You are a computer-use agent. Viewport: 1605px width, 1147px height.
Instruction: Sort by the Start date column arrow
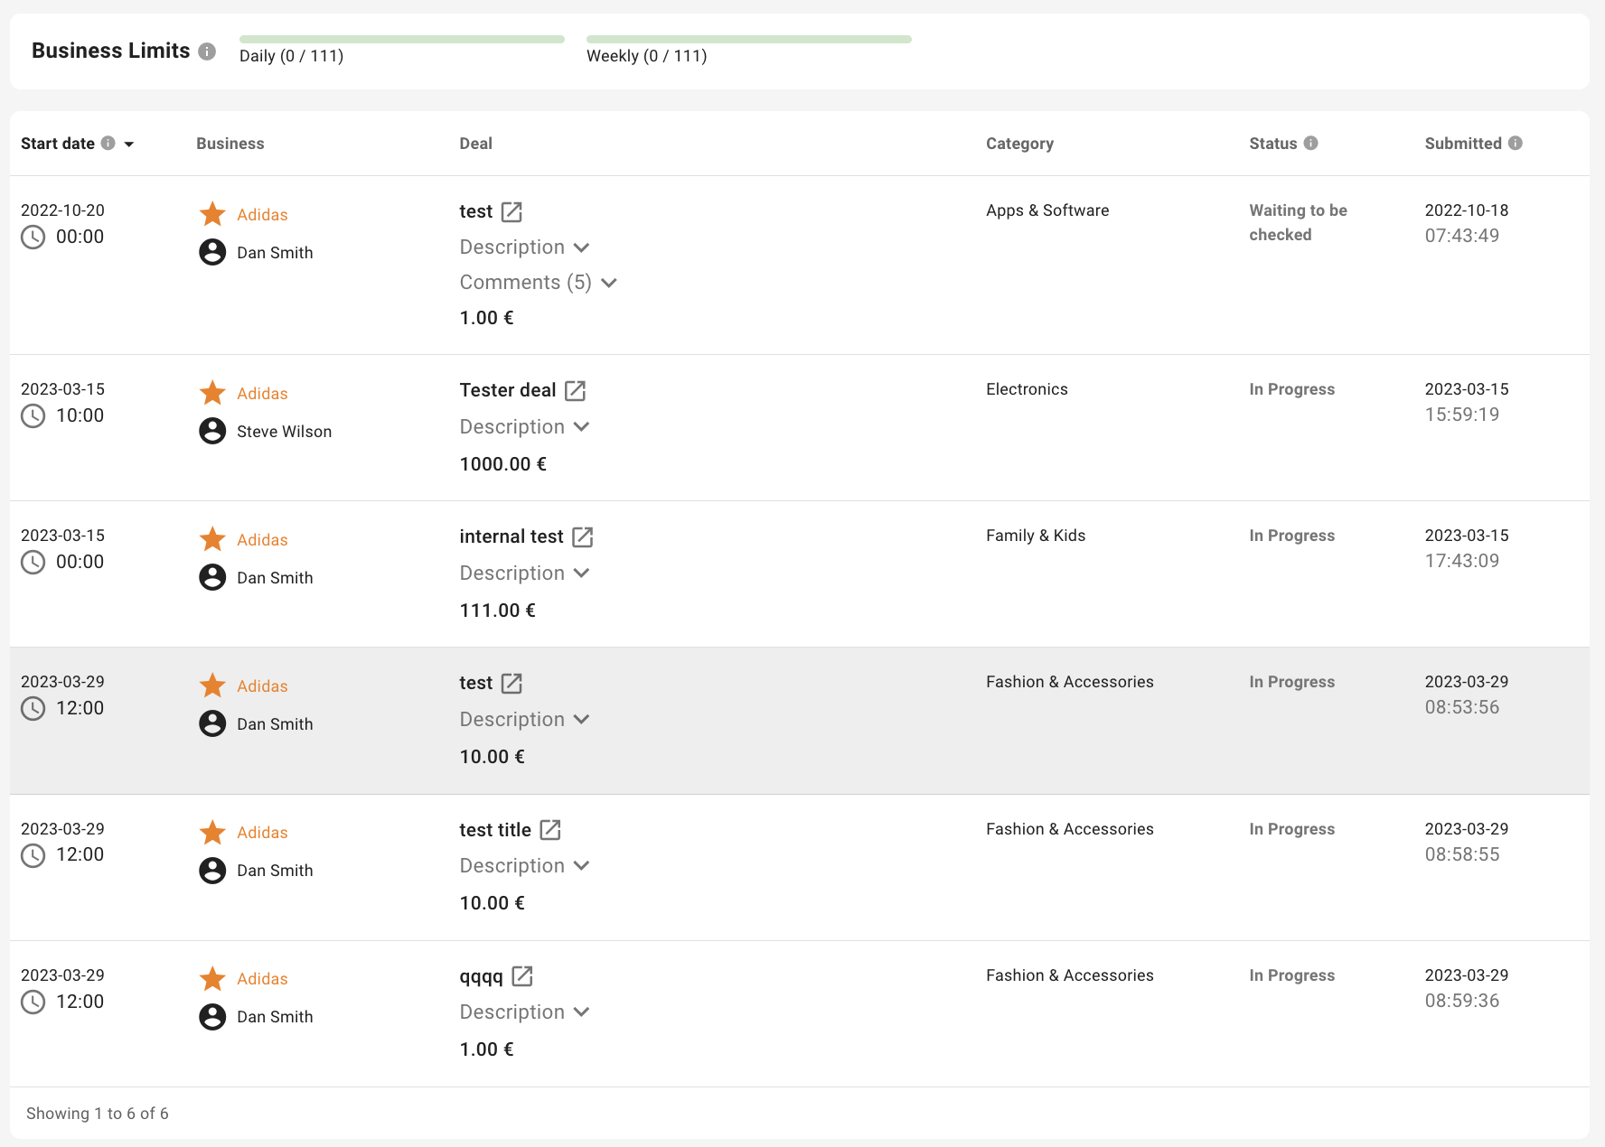coord(129,144)
